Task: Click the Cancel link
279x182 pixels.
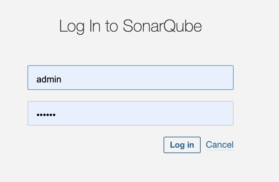Action: pos(220,145)
